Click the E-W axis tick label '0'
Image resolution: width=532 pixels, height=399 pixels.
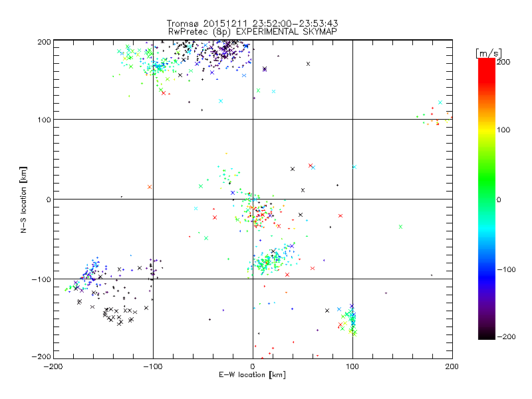point(253,366)
